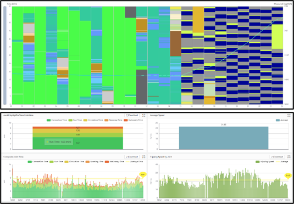Toggle Reaming Time in Composite Joint Time legend

(94, 162)
